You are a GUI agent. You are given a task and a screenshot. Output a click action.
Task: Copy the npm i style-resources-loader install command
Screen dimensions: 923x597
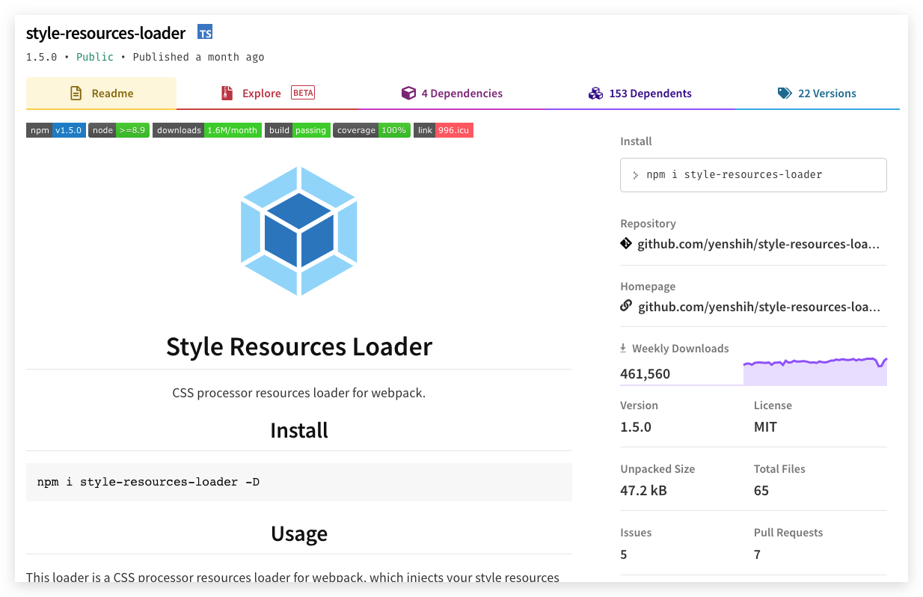pyautogui.click(x=753, y=175)
